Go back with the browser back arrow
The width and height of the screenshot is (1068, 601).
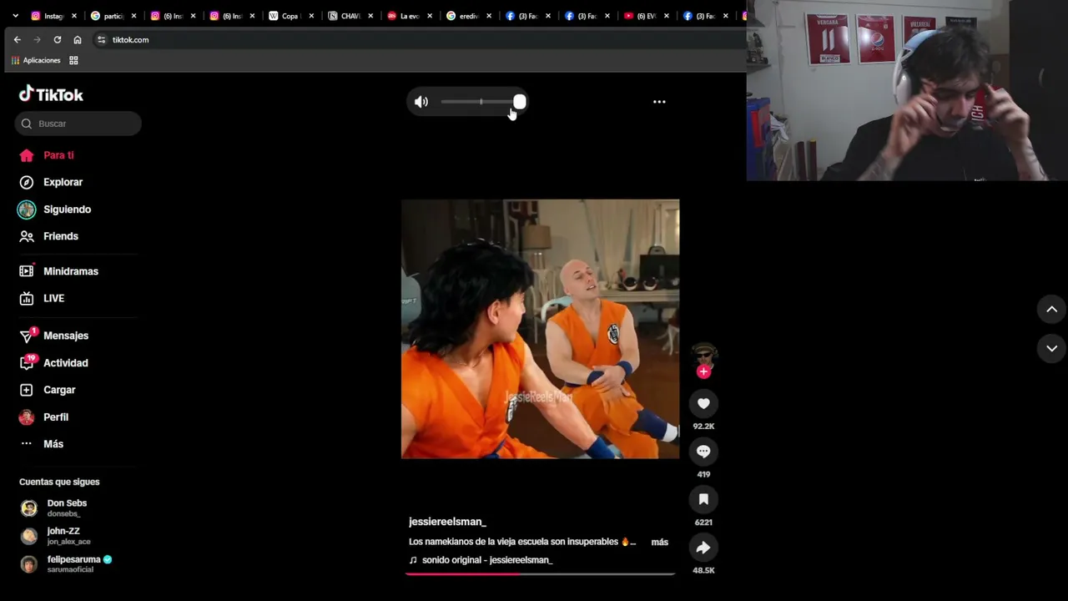click(x=17, y=39)
